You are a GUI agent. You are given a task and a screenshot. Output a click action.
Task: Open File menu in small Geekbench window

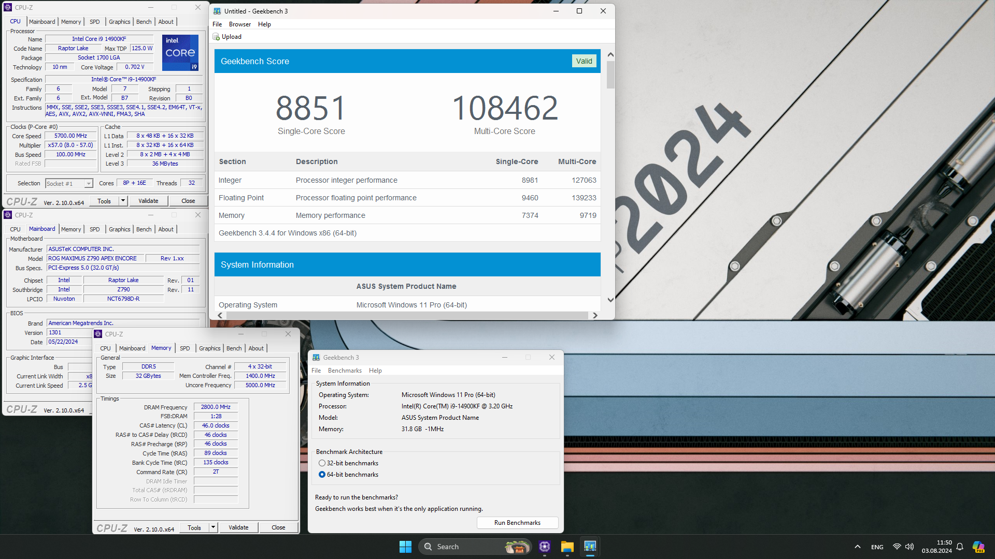coord(316,371)
